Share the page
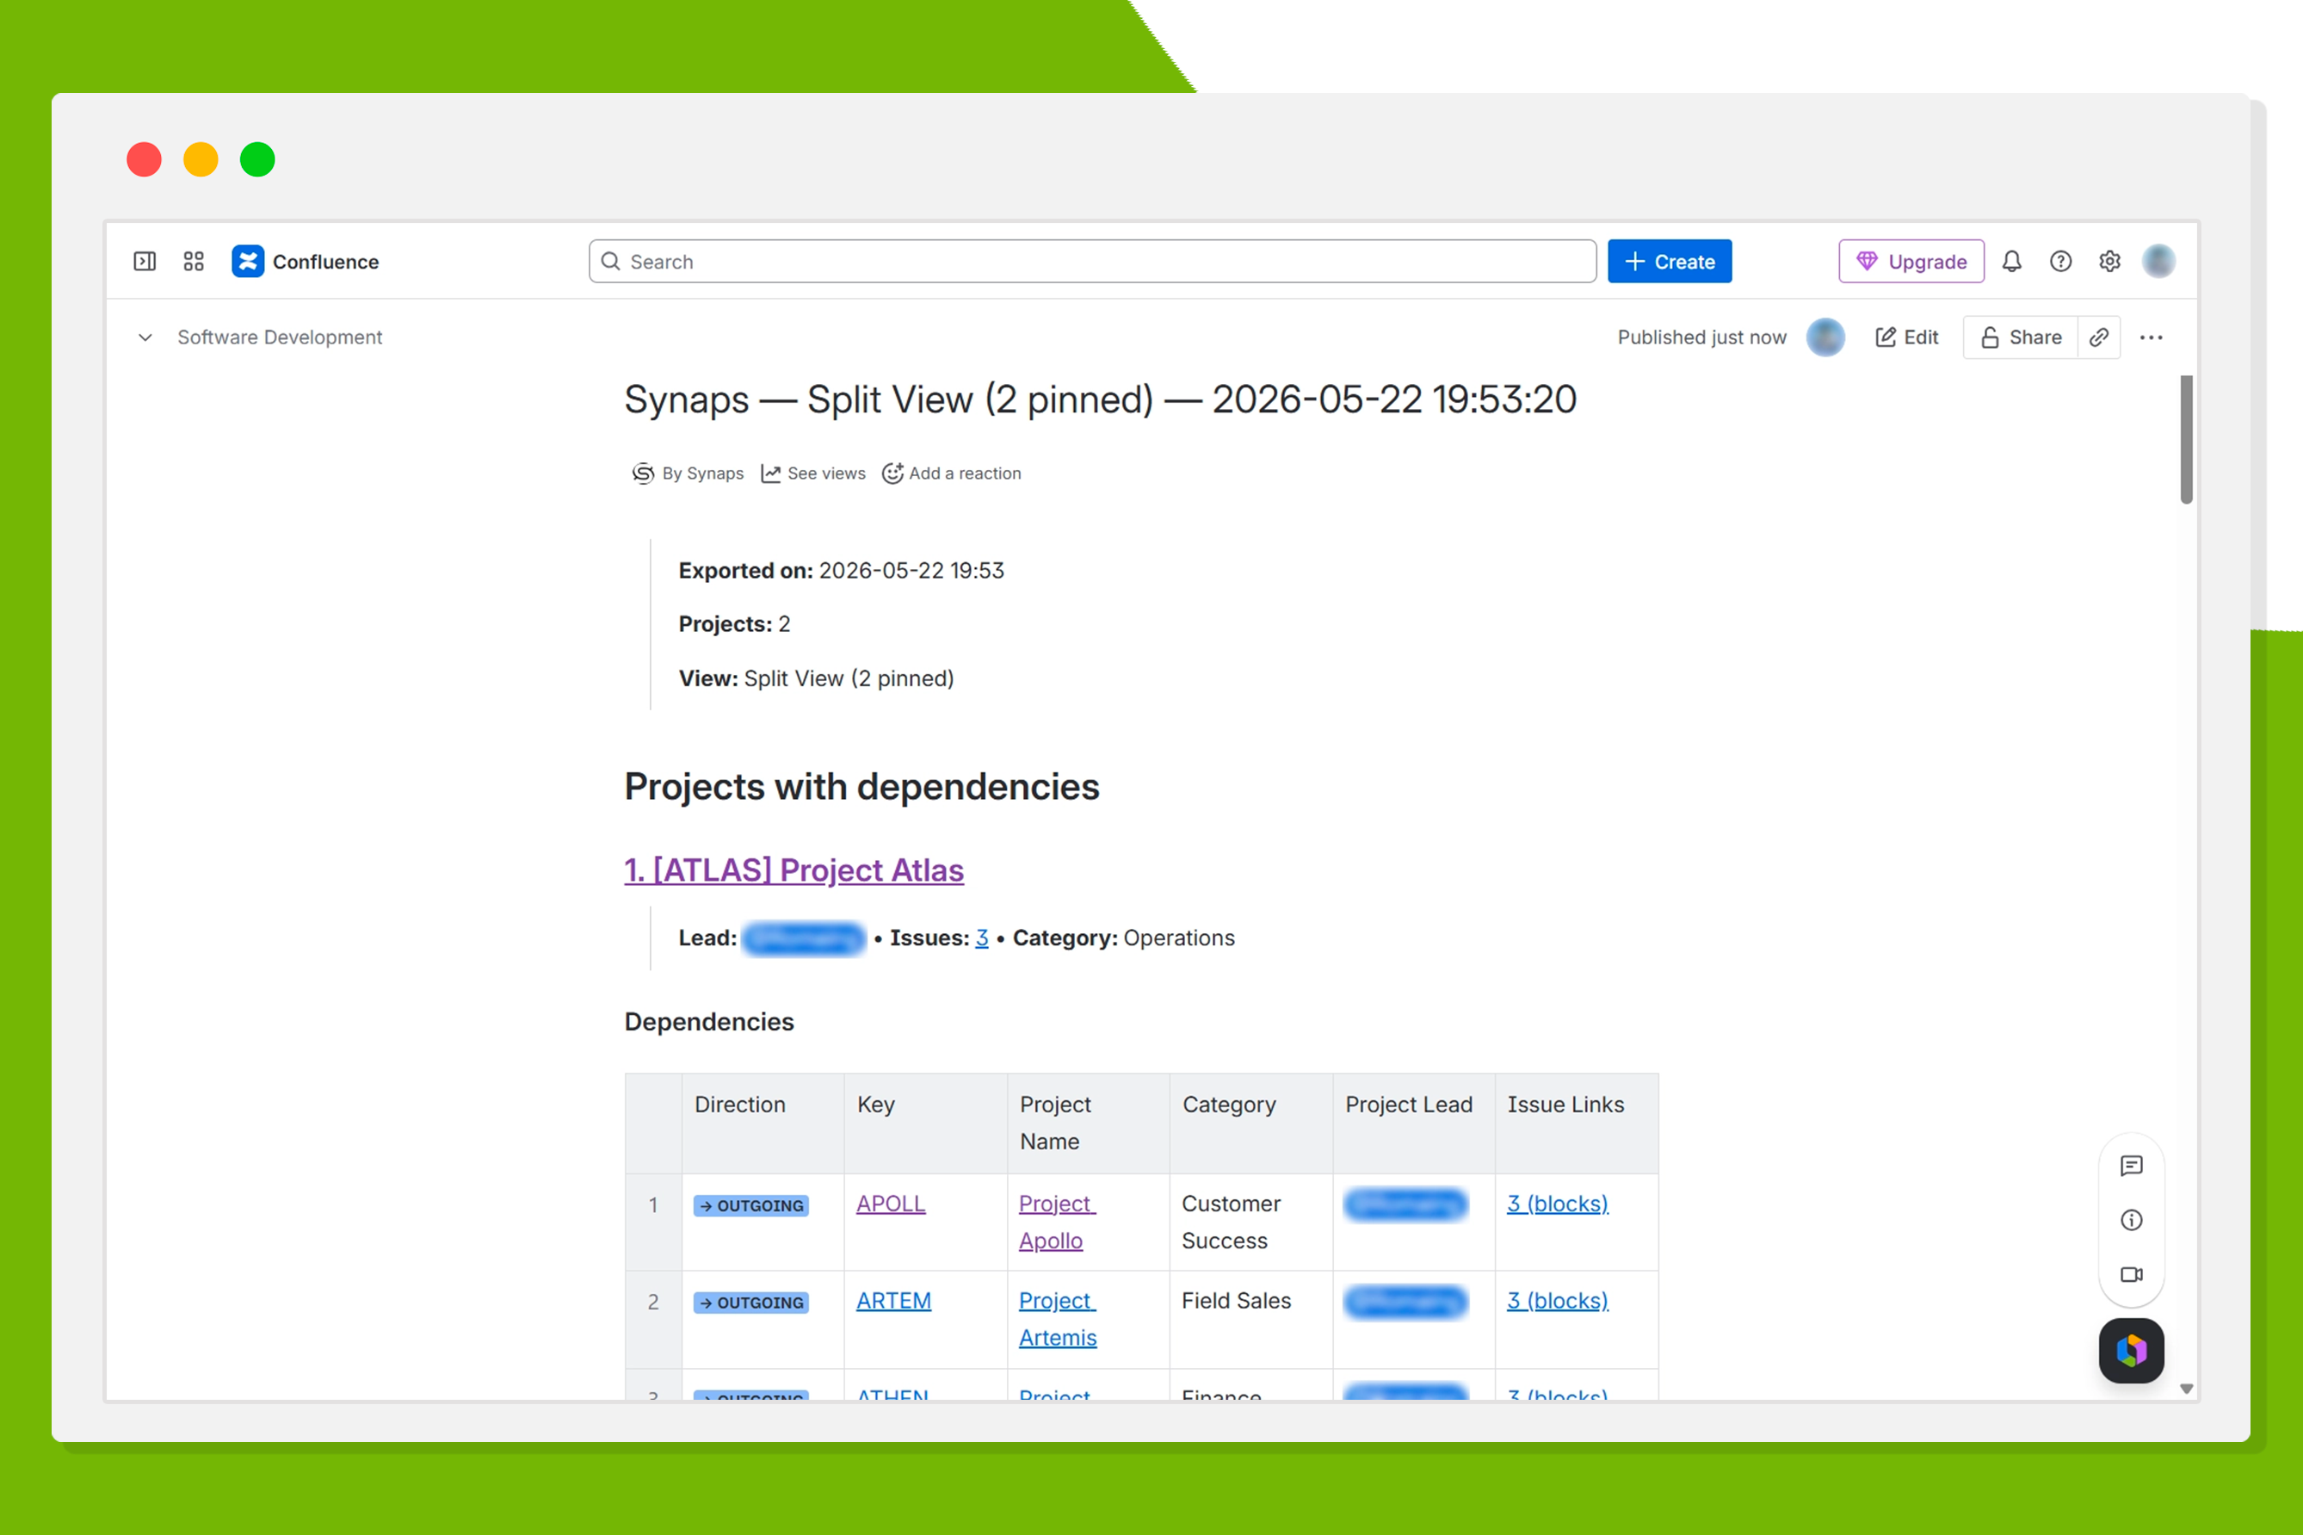 coord(2020,337)
